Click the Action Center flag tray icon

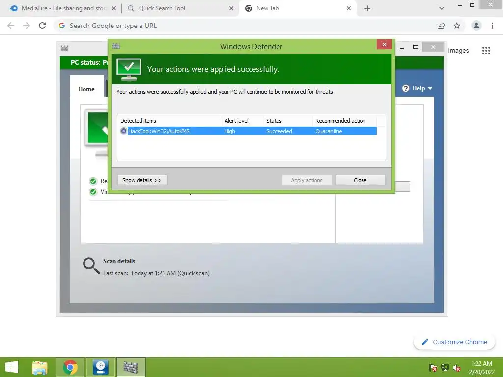tap(433, 367)
